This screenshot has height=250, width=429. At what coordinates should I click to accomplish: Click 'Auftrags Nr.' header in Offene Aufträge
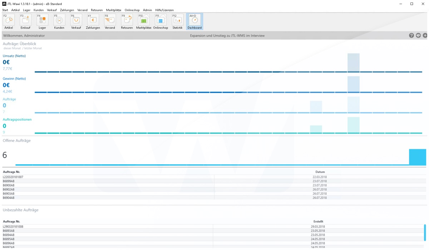[x=11, y=172]
